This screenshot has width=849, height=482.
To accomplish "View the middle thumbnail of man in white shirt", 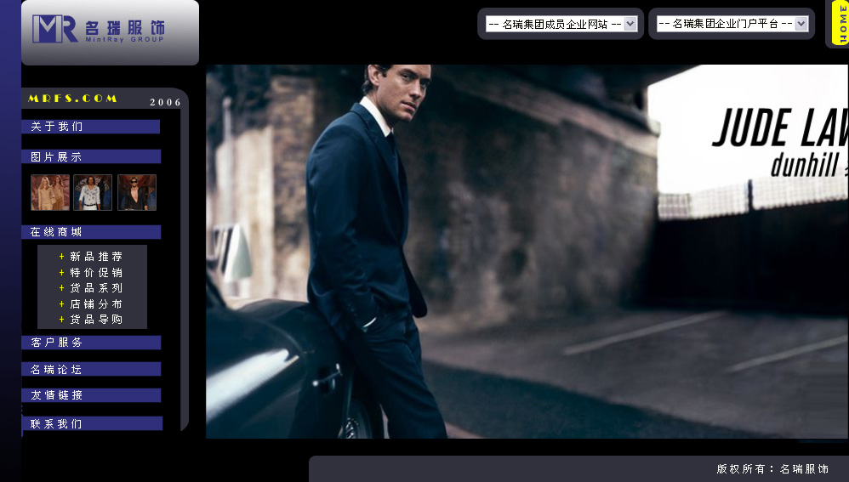I will (x=93, y=193).
